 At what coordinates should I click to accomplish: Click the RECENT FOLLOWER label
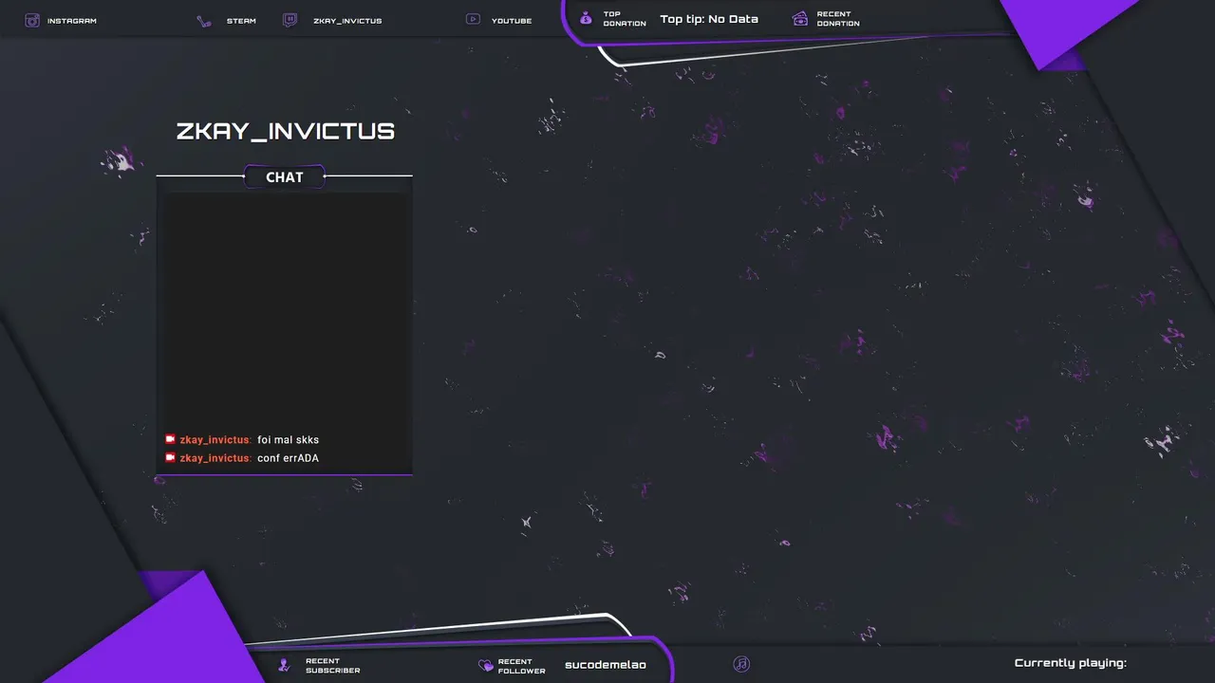tap(521, 667)
